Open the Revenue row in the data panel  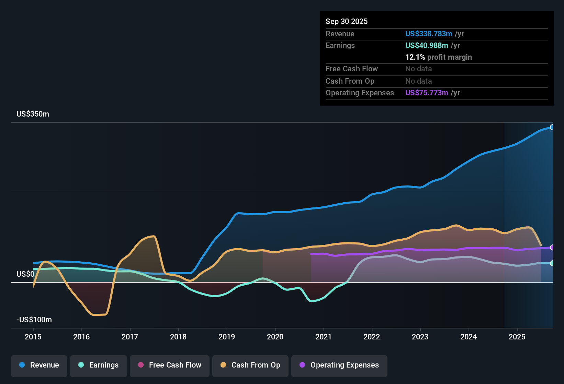click(x=340, y=34)
